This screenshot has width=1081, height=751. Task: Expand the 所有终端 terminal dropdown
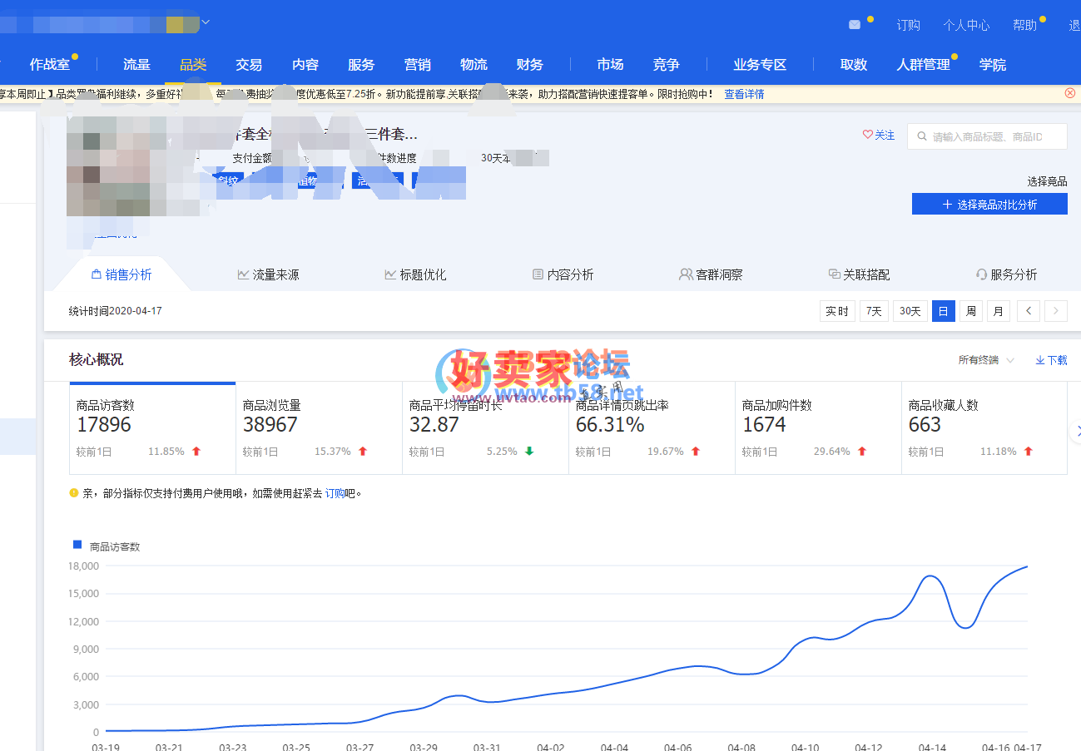click(986, 360)
